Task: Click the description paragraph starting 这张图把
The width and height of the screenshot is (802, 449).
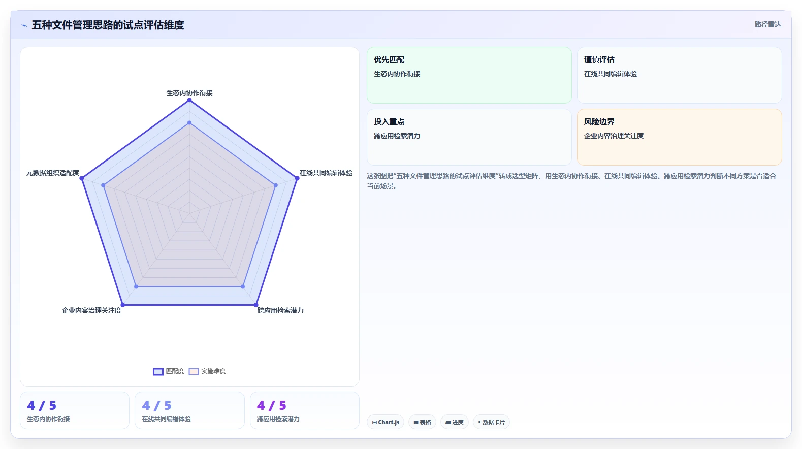Action: click(571, 181)
